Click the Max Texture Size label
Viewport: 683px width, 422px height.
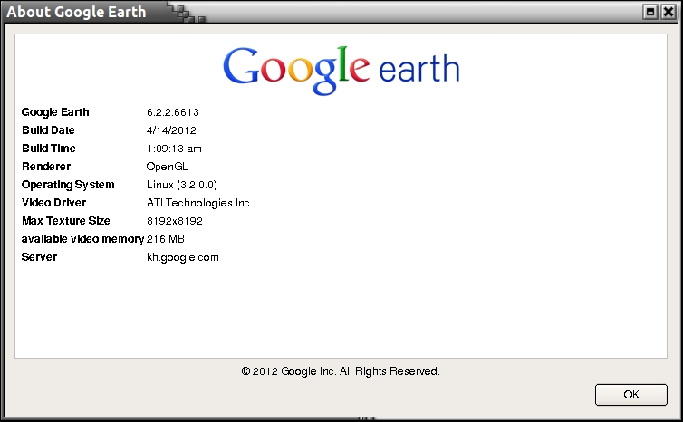click(x=65, y=221)
